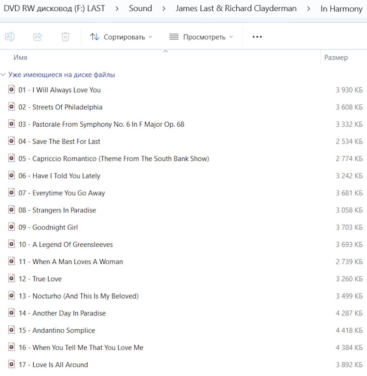The height and width of the screenshot is (376, 367).
Task: Sort by the Имя column header
Action: pyautogui.click(x=21, y=58)
